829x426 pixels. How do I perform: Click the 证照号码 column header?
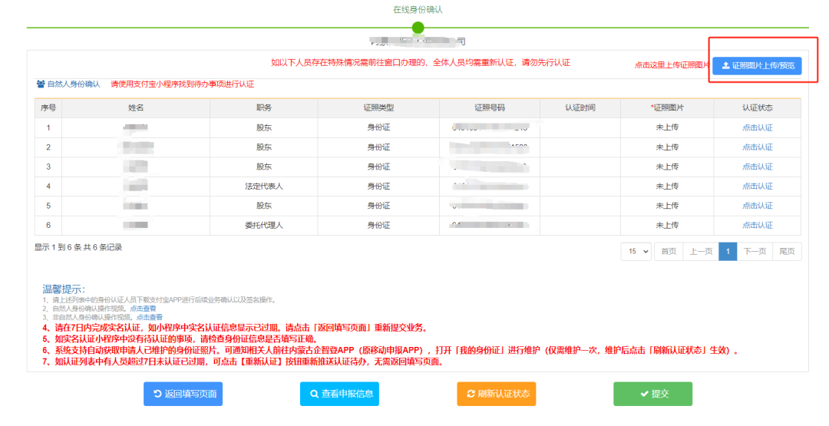490,107
